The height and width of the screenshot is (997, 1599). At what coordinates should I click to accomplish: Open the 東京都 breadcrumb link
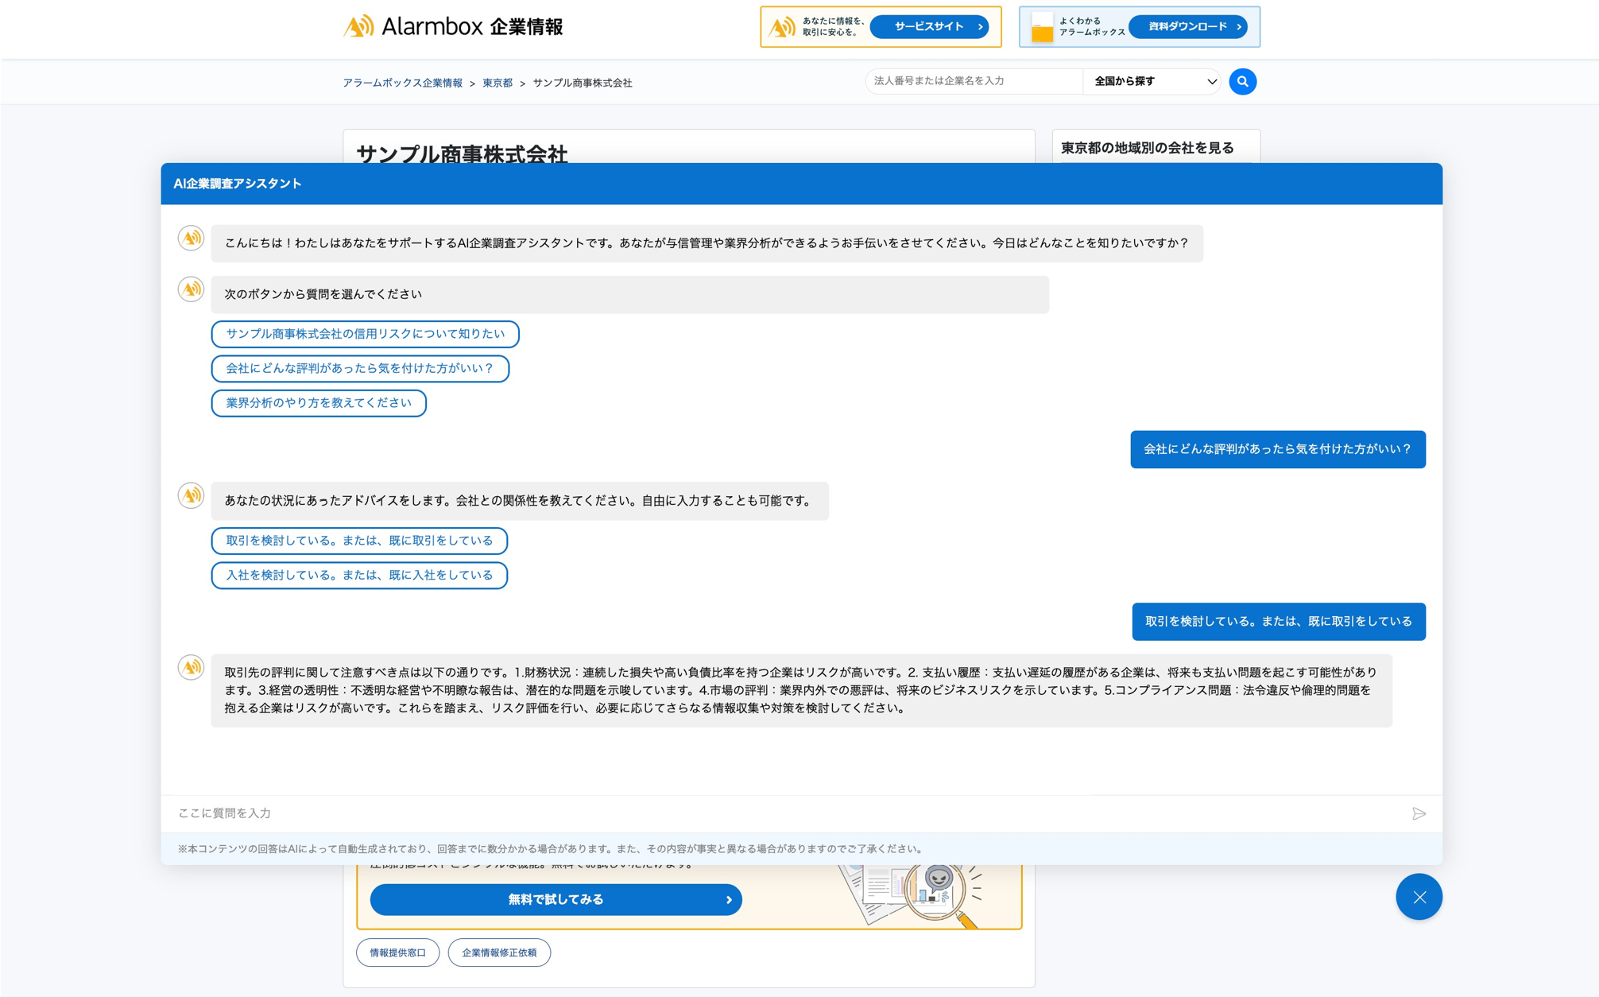pos(496,82)
